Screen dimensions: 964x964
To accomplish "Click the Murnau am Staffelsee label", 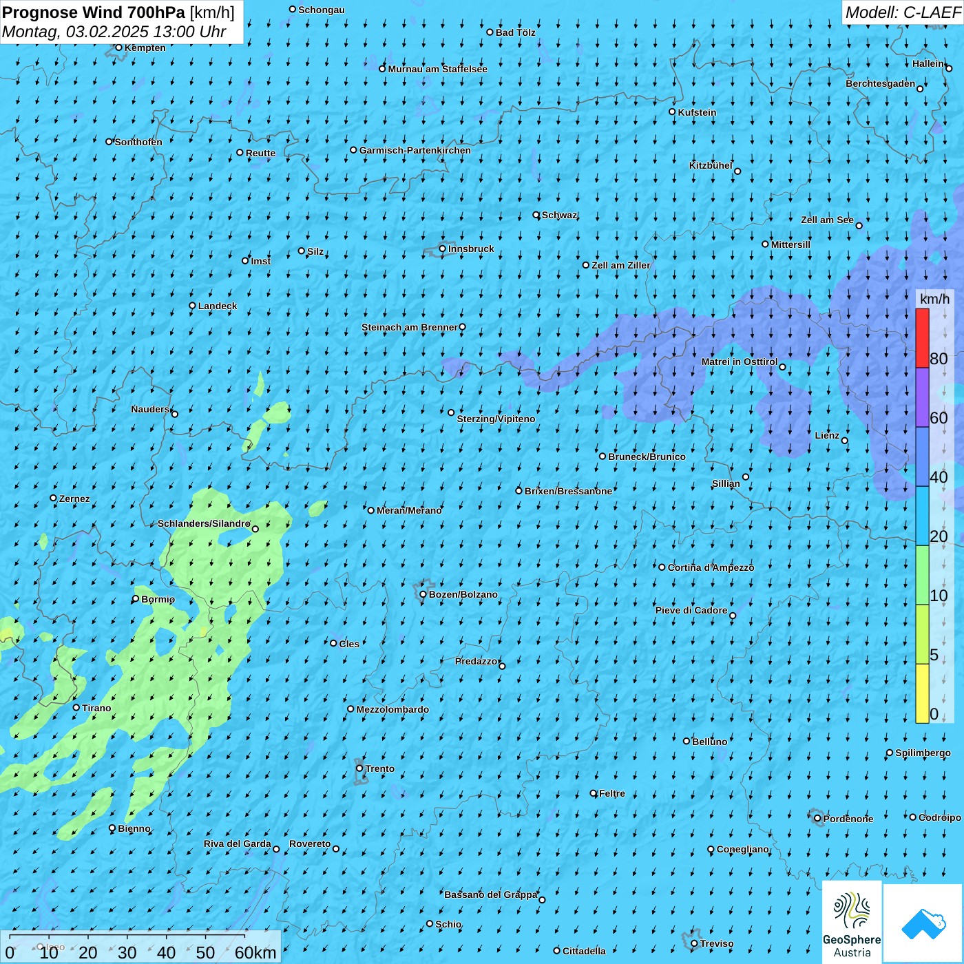I will click(x=437, y=69).
